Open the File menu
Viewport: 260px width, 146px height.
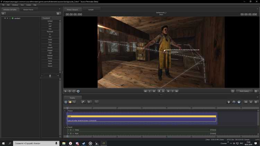[3, 5]
